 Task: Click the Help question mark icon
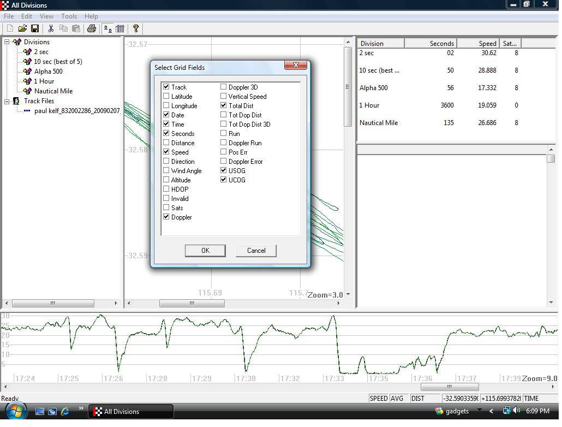click(136, 28)
